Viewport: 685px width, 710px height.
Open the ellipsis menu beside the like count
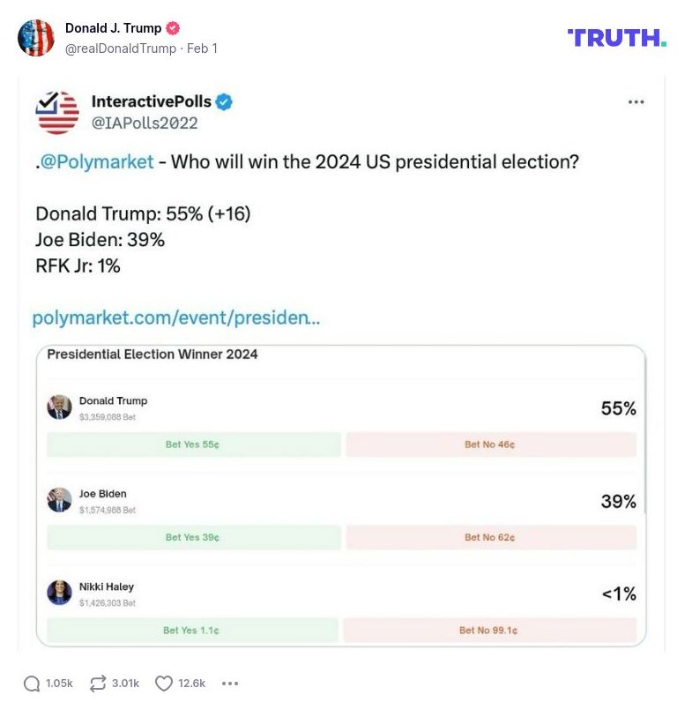(x=230, y=683)
